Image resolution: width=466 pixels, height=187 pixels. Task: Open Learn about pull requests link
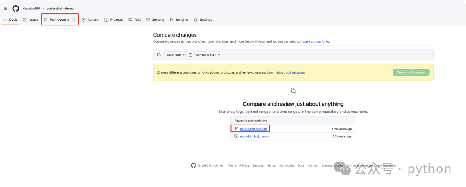(286, 72)
